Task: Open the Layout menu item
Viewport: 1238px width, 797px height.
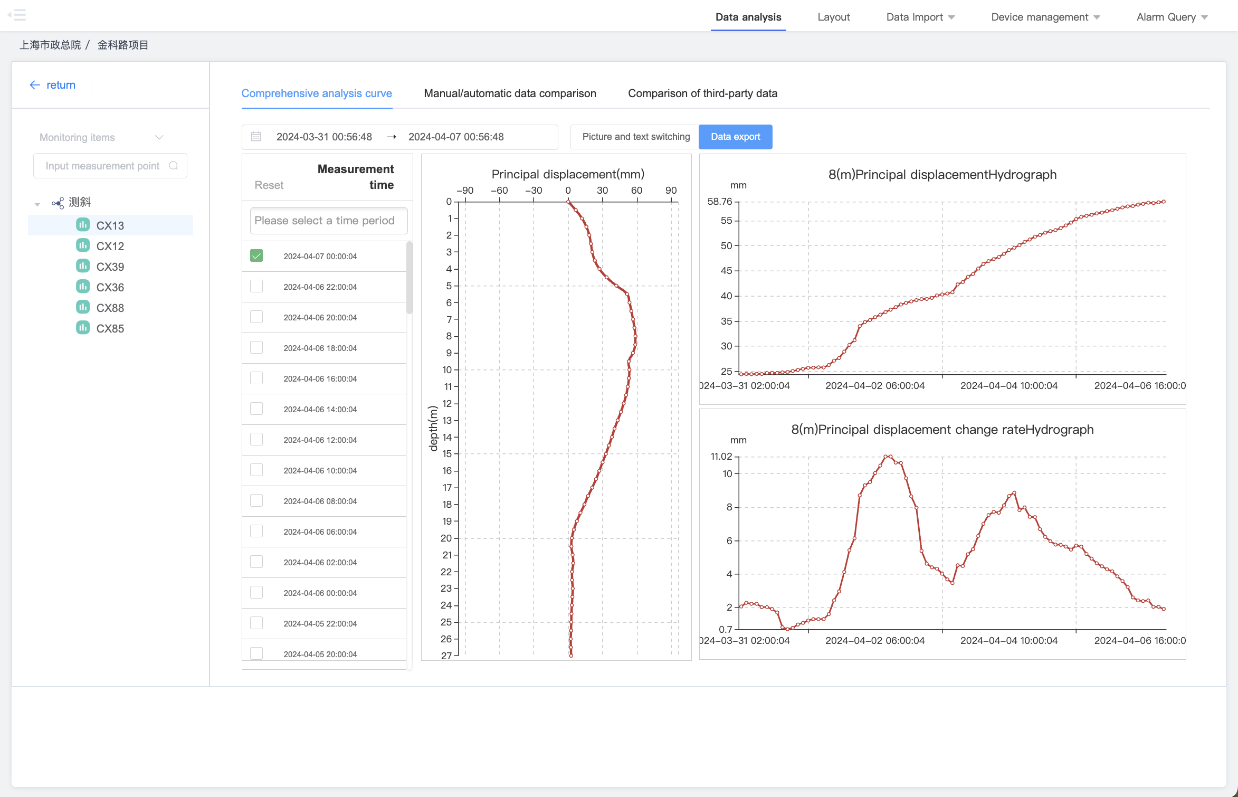Action: 834,17
